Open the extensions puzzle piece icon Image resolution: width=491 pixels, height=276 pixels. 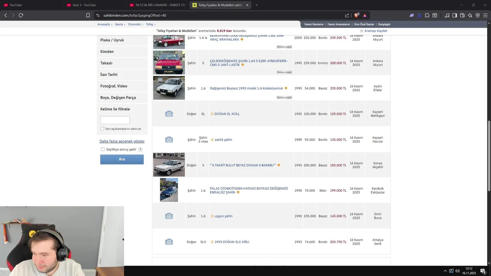[427, 15]
